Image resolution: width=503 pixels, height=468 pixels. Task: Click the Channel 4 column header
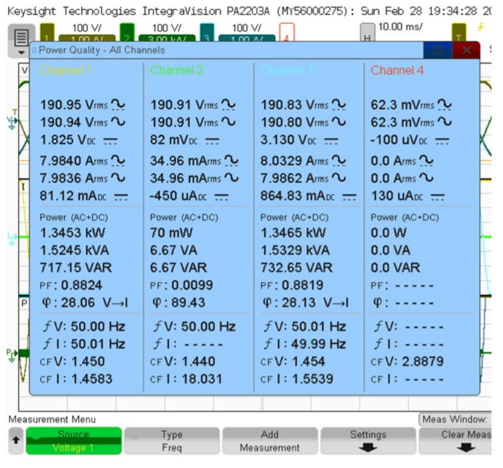coord(397,71)
